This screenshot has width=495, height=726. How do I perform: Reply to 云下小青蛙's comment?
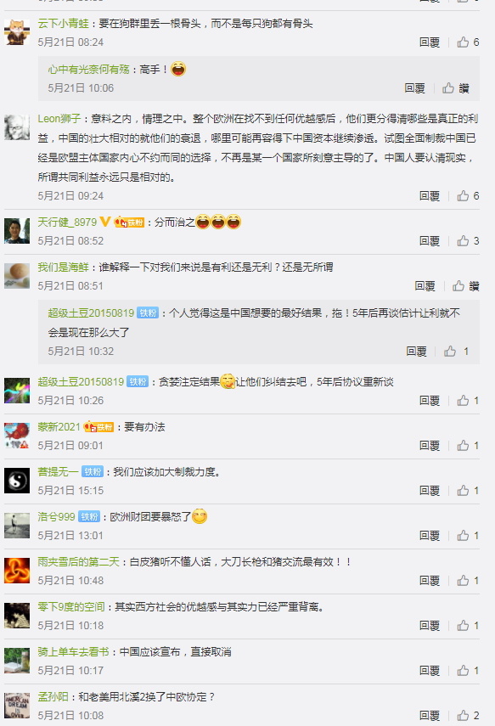[430, 42]
